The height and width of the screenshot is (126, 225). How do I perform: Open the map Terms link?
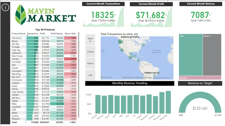(167, 78)
